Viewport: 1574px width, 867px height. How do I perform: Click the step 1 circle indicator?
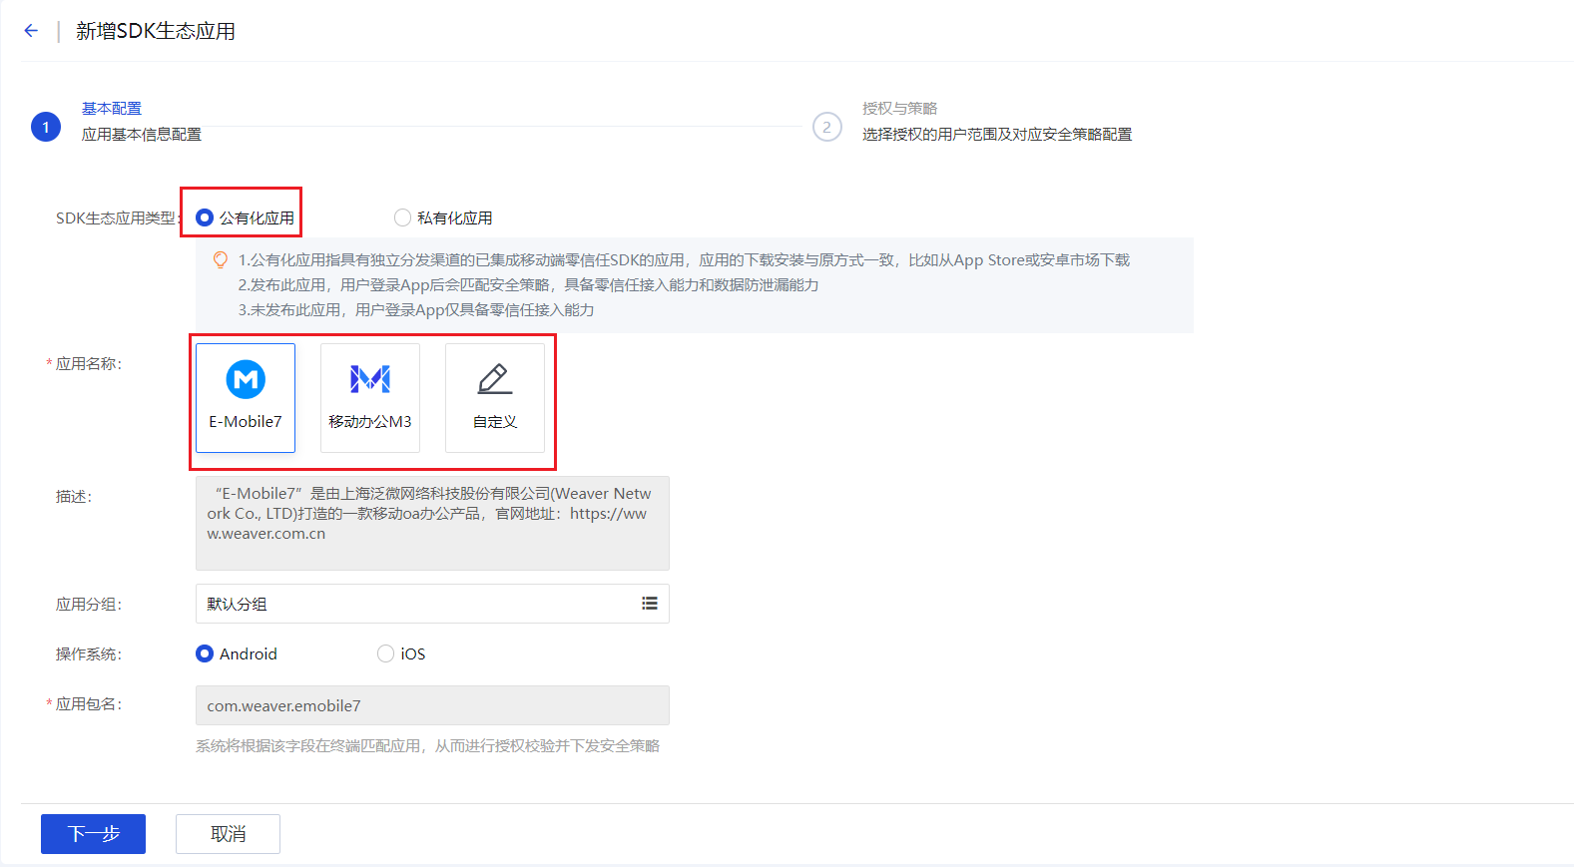46,128
